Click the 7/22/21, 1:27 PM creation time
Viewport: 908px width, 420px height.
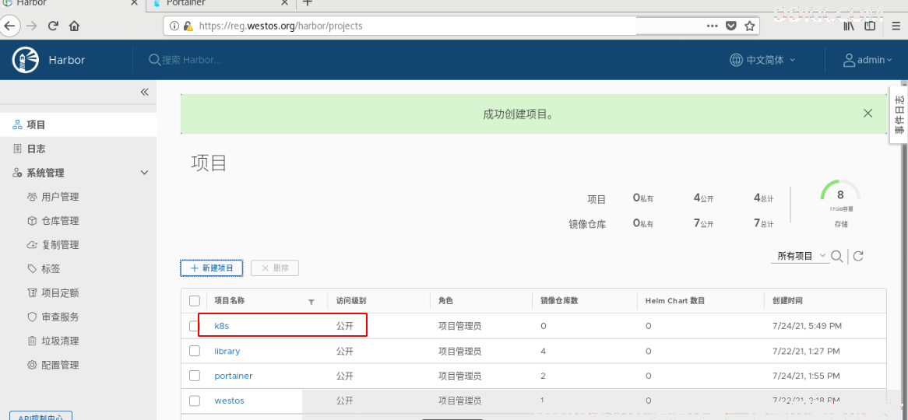coord(806,351)
